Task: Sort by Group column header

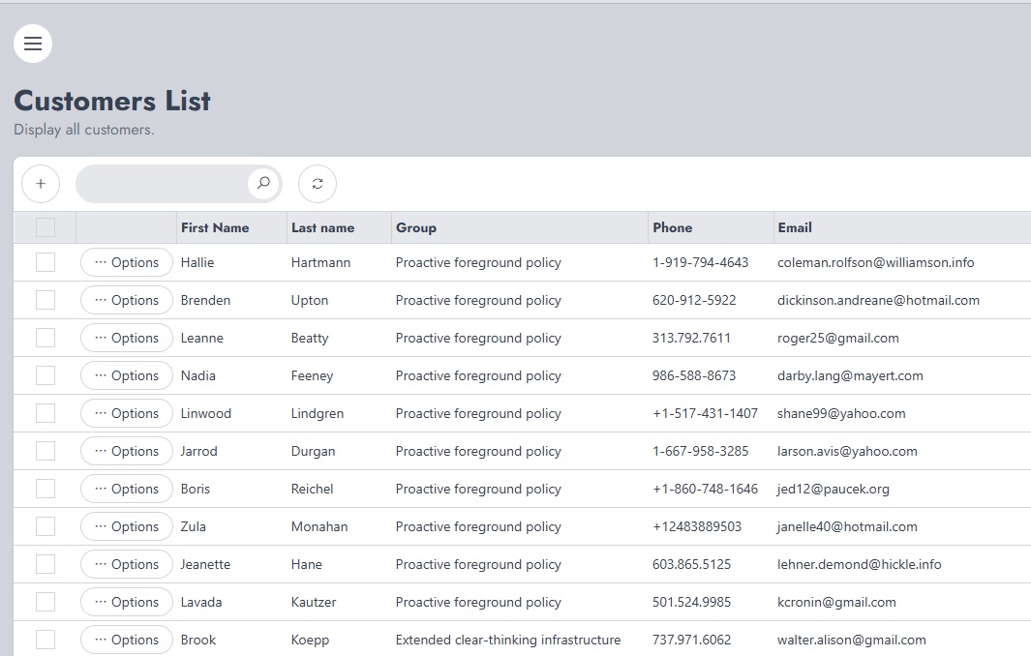Action: pos(416,227)
